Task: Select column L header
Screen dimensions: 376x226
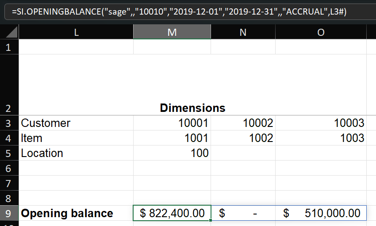Action: click(76, 32)
